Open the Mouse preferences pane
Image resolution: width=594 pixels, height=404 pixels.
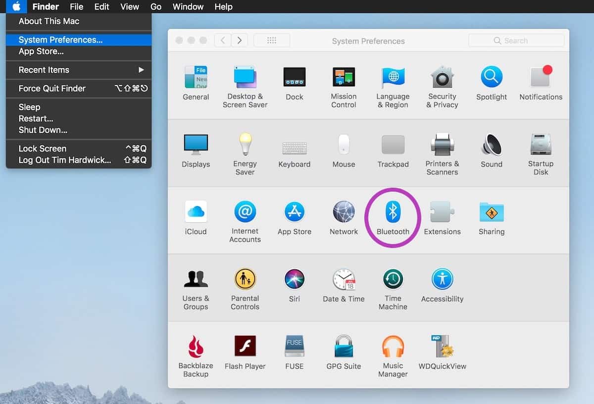coord(344,151)
